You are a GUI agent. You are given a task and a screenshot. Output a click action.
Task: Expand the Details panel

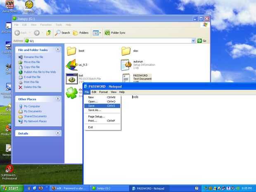click(x=58, y=133)
